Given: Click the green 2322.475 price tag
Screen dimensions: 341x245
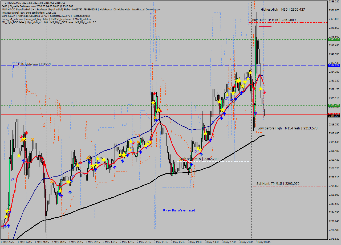Looking at the screenshot, I should pyautogui.click(x=334, y=105).
